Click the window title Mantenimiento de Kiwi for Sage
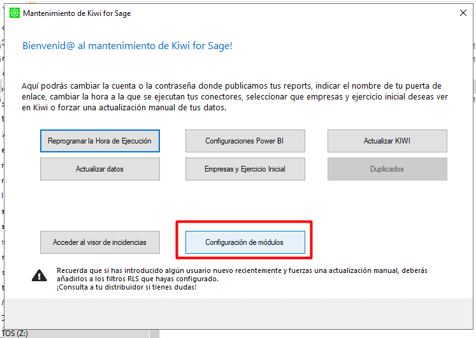The width and height of the screenshot is (476, 338). [77, 13]
